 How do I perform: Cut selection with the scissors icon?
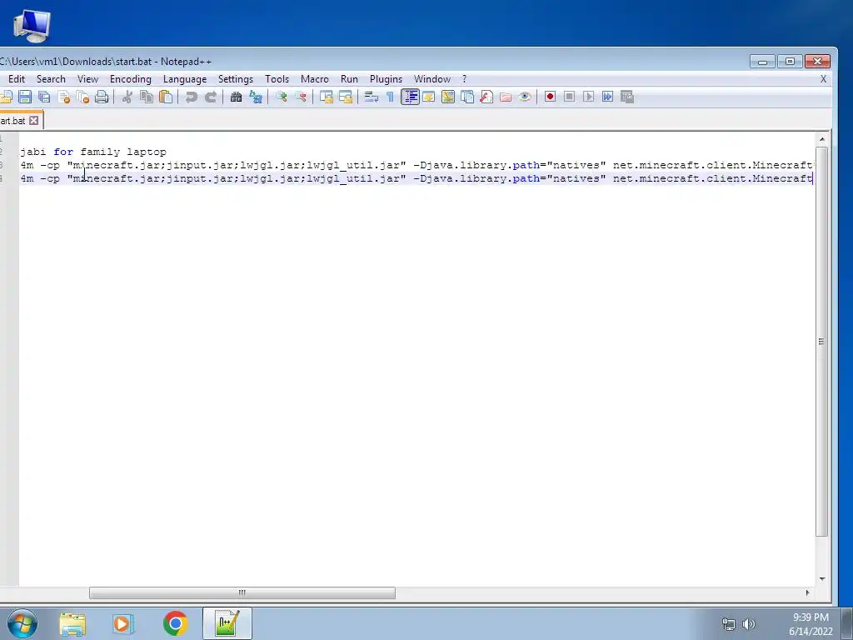coord(127,97)
